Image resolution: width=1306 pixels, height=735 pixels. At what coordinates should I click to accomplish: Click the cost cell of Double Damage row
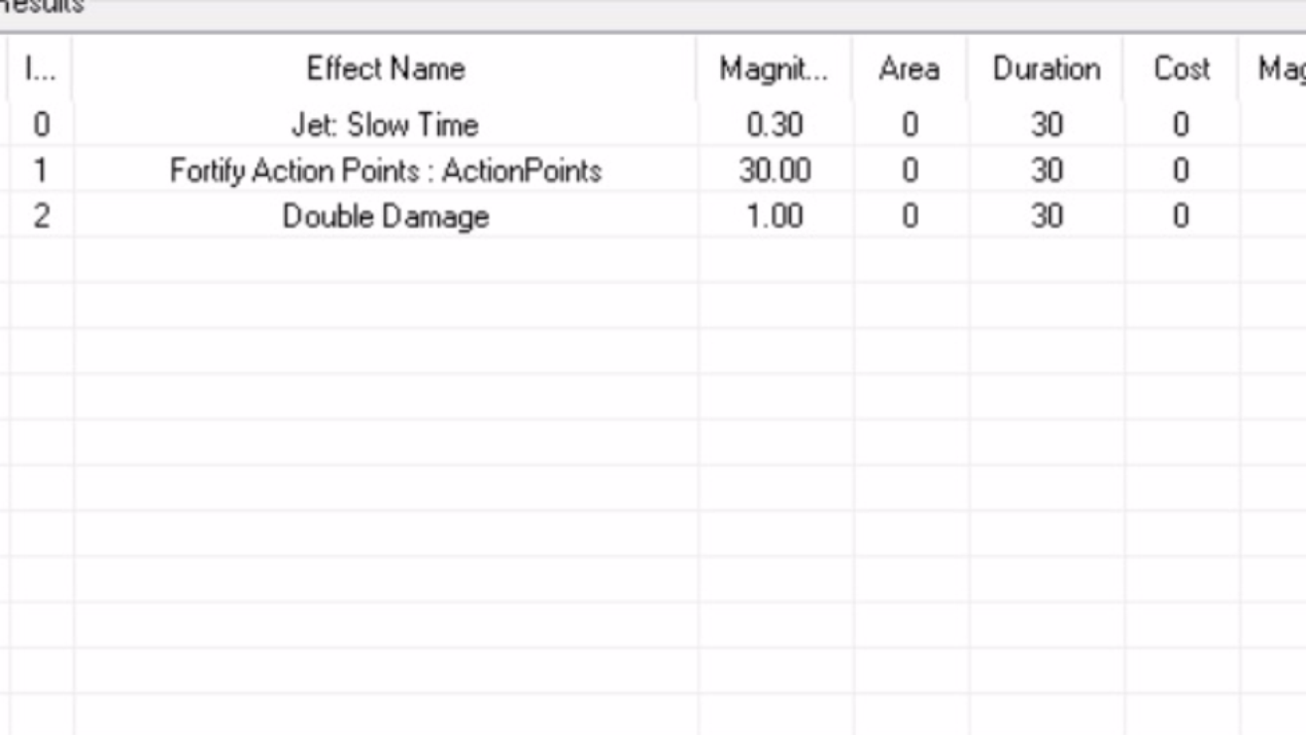pos(1181,217)
